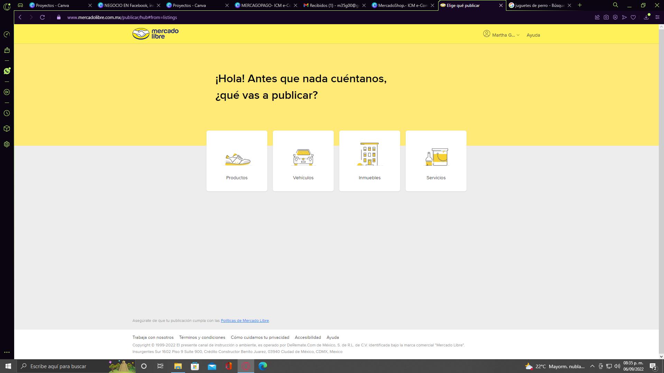Viewport: 664px width, 373px height.
Task: Click the Mercado Libre logo
Action: point(155,34)
